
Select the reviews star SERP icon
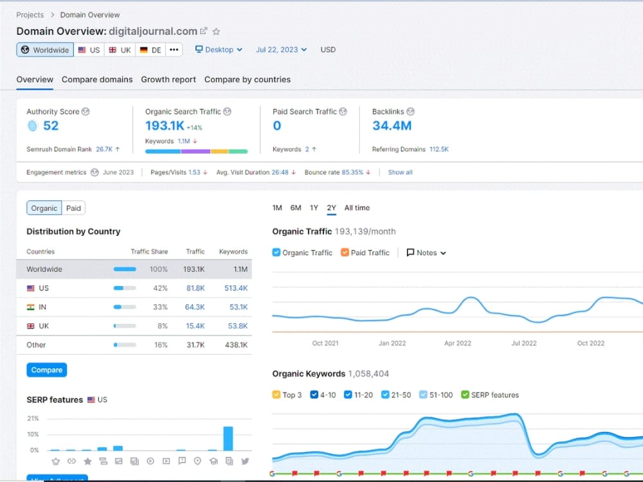click(x=87, y=461)
